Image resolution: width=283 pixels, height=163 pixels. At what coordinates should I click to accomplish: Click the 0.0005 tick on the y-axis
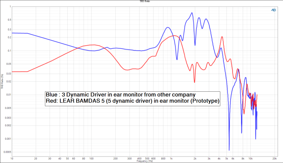tap(7, 152)
